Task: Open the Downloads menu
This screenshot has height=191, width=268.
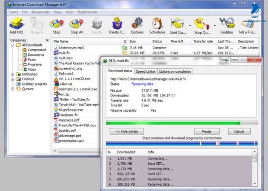Action: [41, 12]
